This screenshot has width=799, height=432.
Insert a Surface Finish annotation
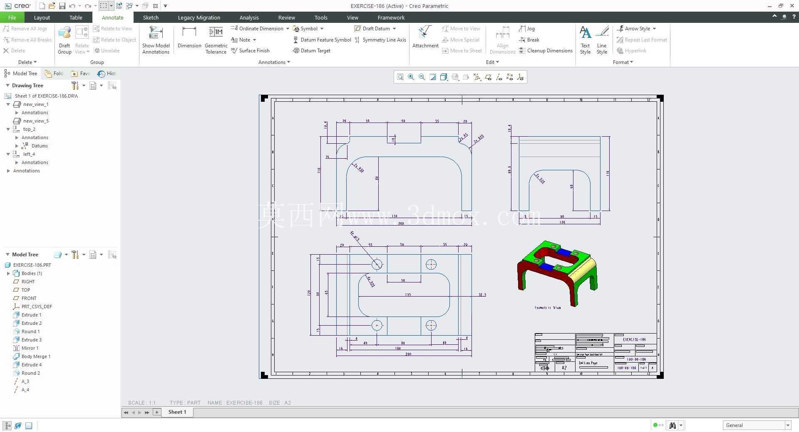coord(250,51)
